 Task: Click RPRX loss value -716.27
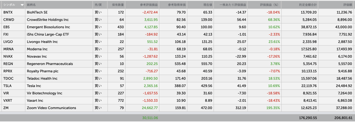(152, 71)
